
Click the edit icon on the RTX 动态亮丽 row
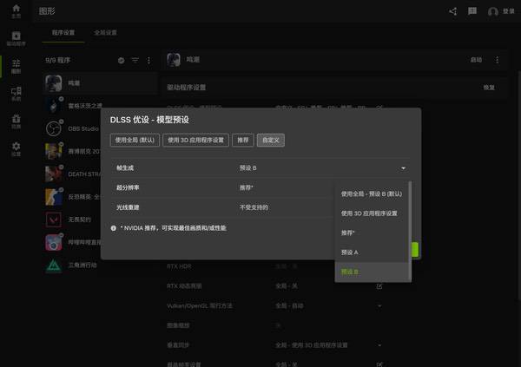tap(379, 286)
